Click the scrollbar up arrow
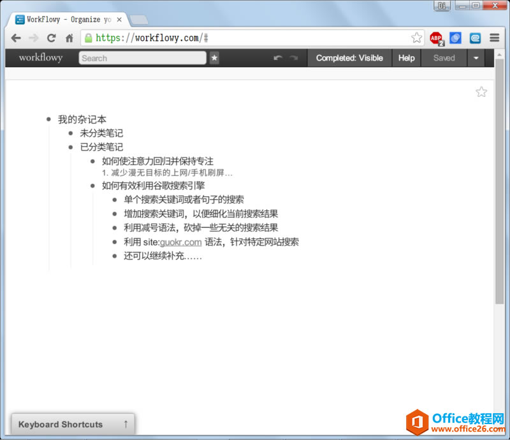The height and width of the screenshot is (440, 510). pyautogui.click(x=499, y=54)
